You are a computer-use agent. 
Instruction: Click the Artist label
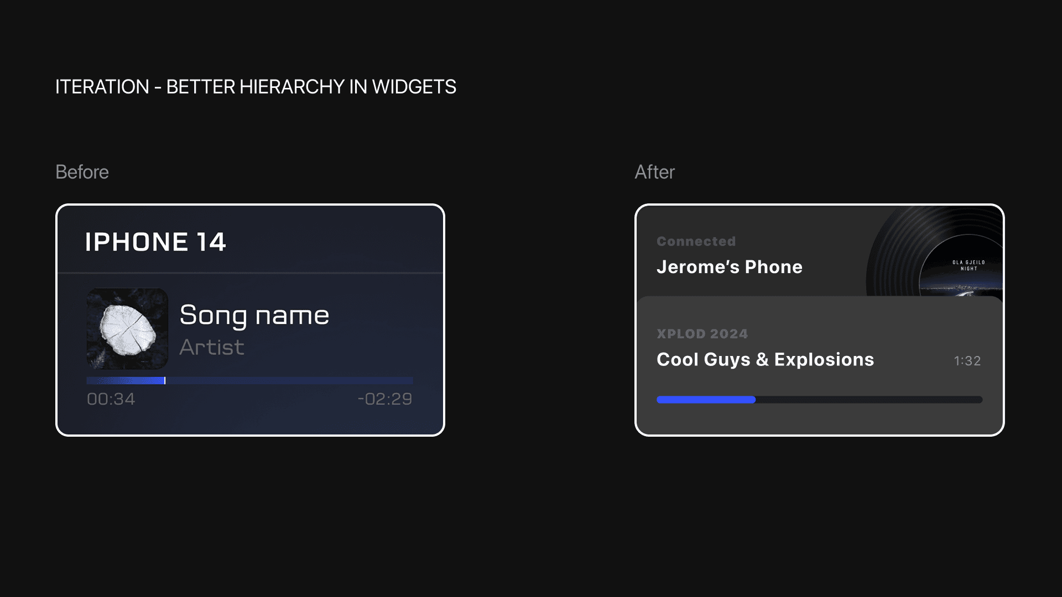[212, 347]
